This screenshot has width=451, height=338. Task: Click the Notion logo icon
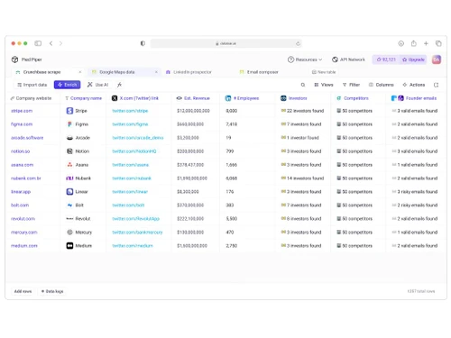point(69,151)
